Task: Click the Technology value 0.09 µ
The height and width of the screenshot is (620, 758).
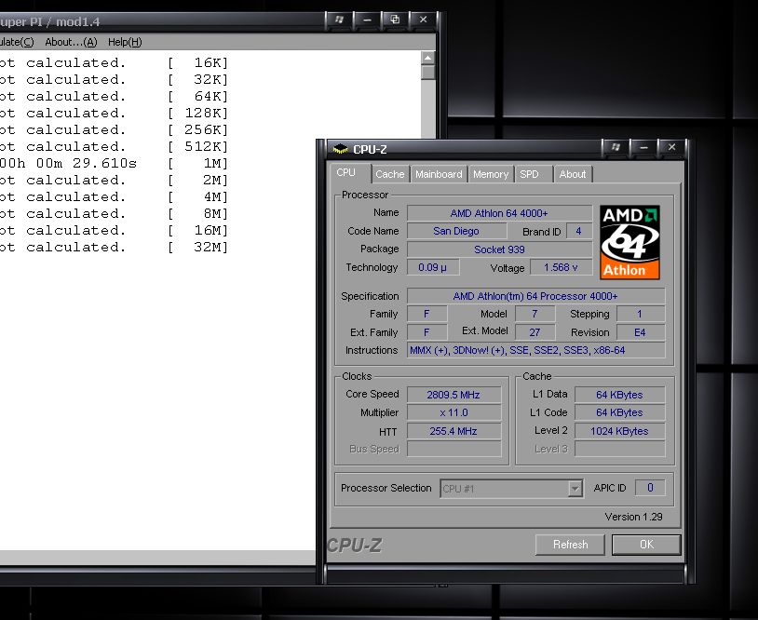Action: [x=433, y=267]
